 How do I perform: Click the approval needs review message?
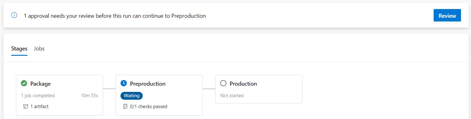pos(115,16)
